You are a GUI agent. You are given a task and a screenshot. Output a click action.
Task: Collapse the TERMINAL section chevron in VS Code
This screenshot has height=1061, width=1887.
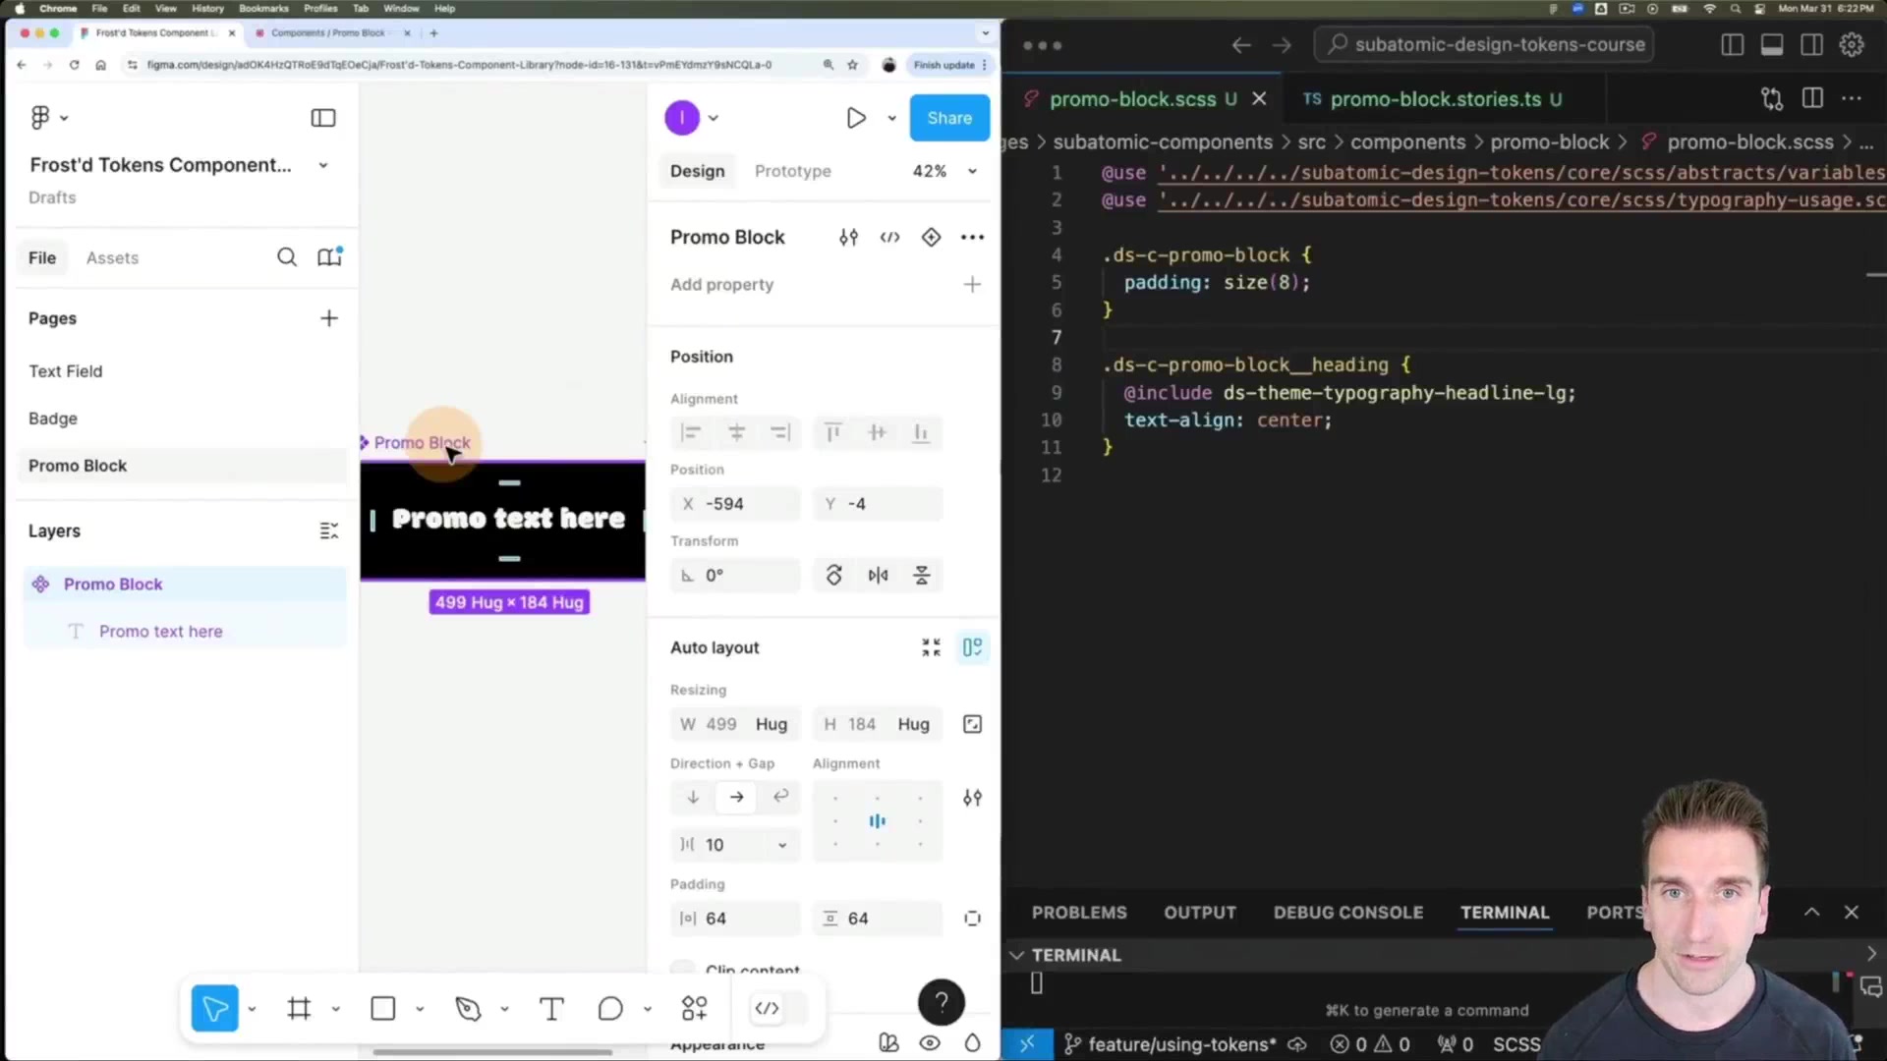click(x=1017, y=955)
